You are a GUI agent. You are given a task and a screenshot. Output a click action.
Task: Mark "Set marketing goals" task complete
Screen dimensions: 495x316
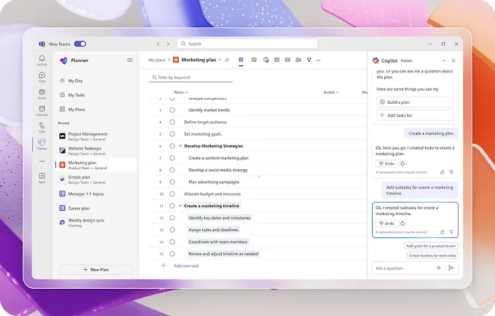tap(172, 134)
